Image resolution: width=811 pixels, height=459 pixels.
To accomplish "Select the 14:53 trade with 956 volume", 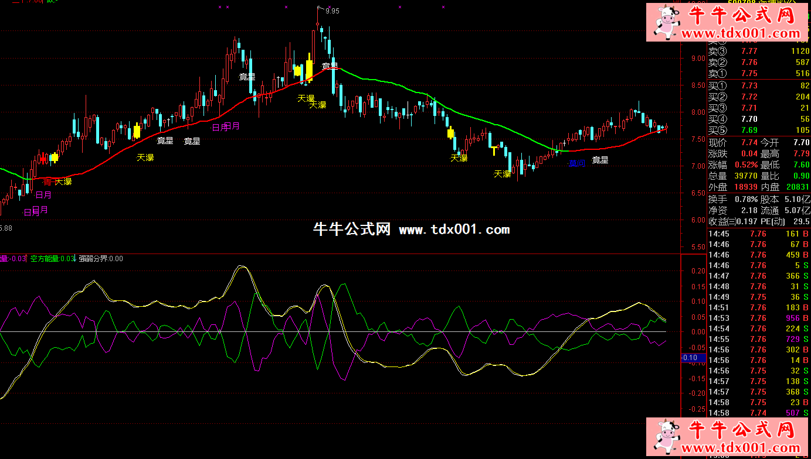I will coord(759,318).
